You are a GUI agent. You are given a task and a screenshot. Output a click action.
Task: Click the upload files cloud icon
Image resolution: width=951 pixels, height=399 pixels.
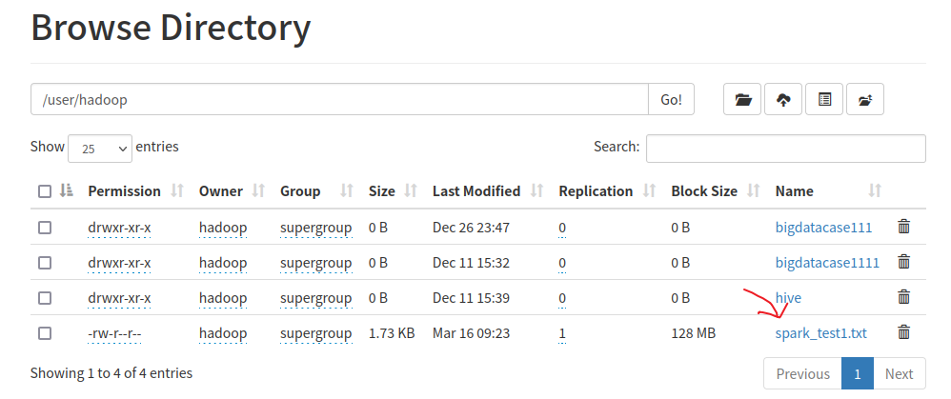point(783,99)
